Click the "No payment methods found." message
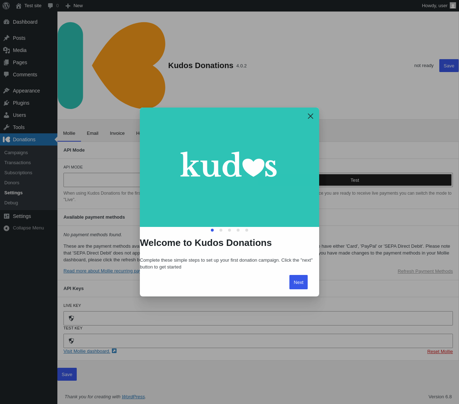 [x=93, y=235]
